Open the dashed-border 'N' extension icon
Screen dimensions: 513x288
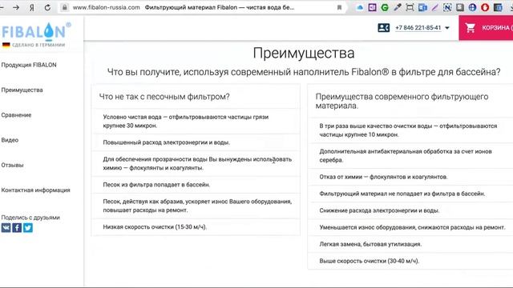(447, 7)
